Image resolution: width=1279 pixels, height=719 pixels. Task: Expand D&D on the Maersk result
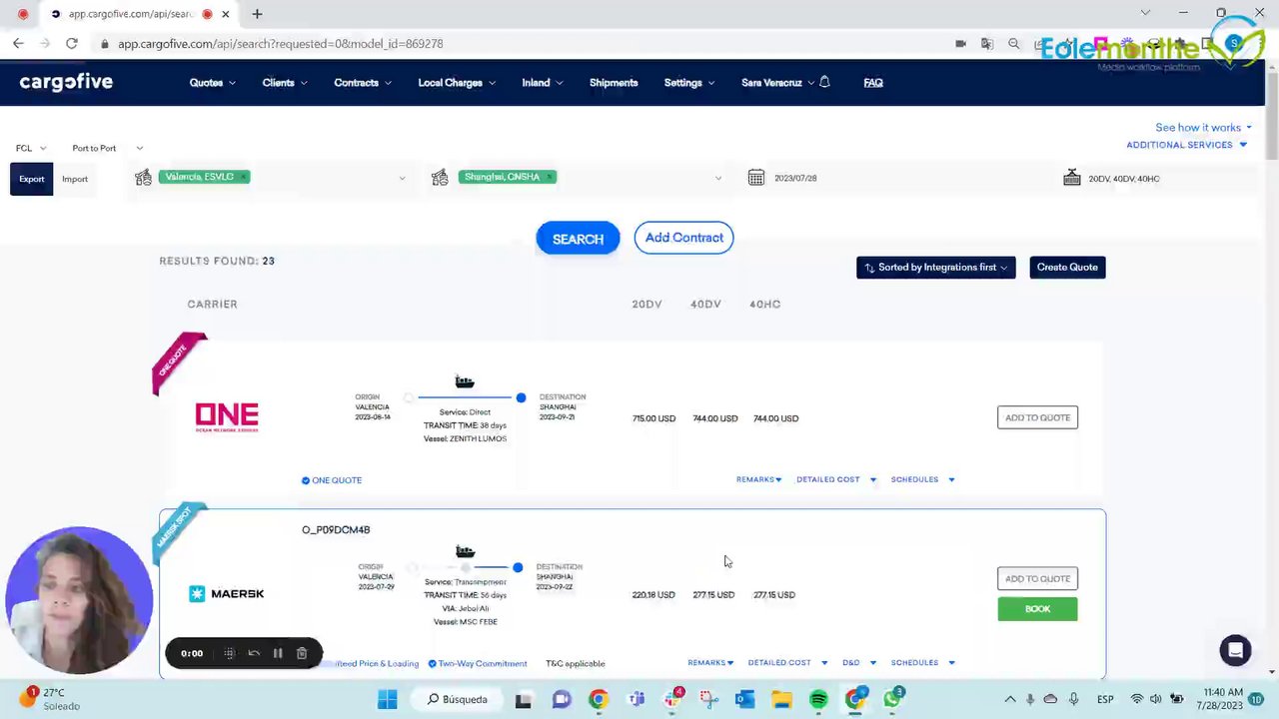click(859, 663)
